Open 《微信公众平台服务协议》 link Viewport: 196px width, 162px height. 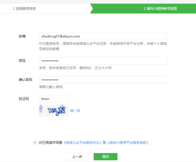(x=82, y=143)
